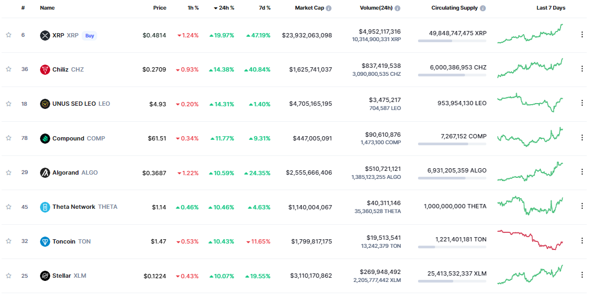Click the Algorand logo icon

tap(45, 172)
